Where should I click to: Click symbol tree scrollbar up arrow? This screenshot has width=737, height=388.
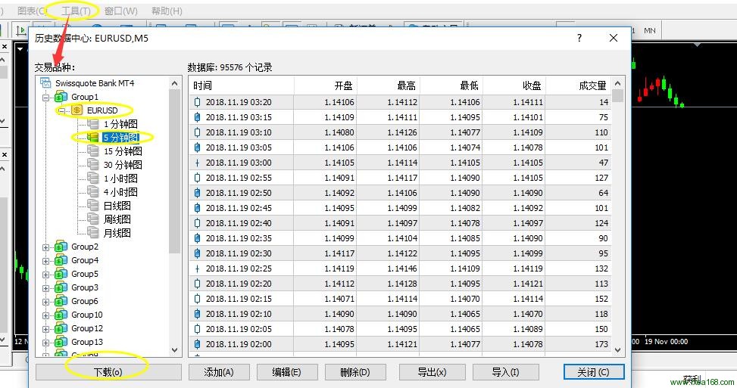click(174, 83)
